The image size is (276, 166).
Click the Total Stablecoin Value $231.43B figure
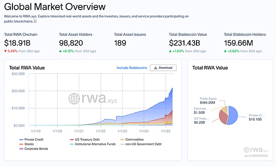coord(184,43)
